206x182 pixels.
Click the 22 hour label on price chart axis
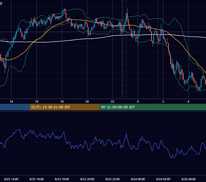(112, 101)
